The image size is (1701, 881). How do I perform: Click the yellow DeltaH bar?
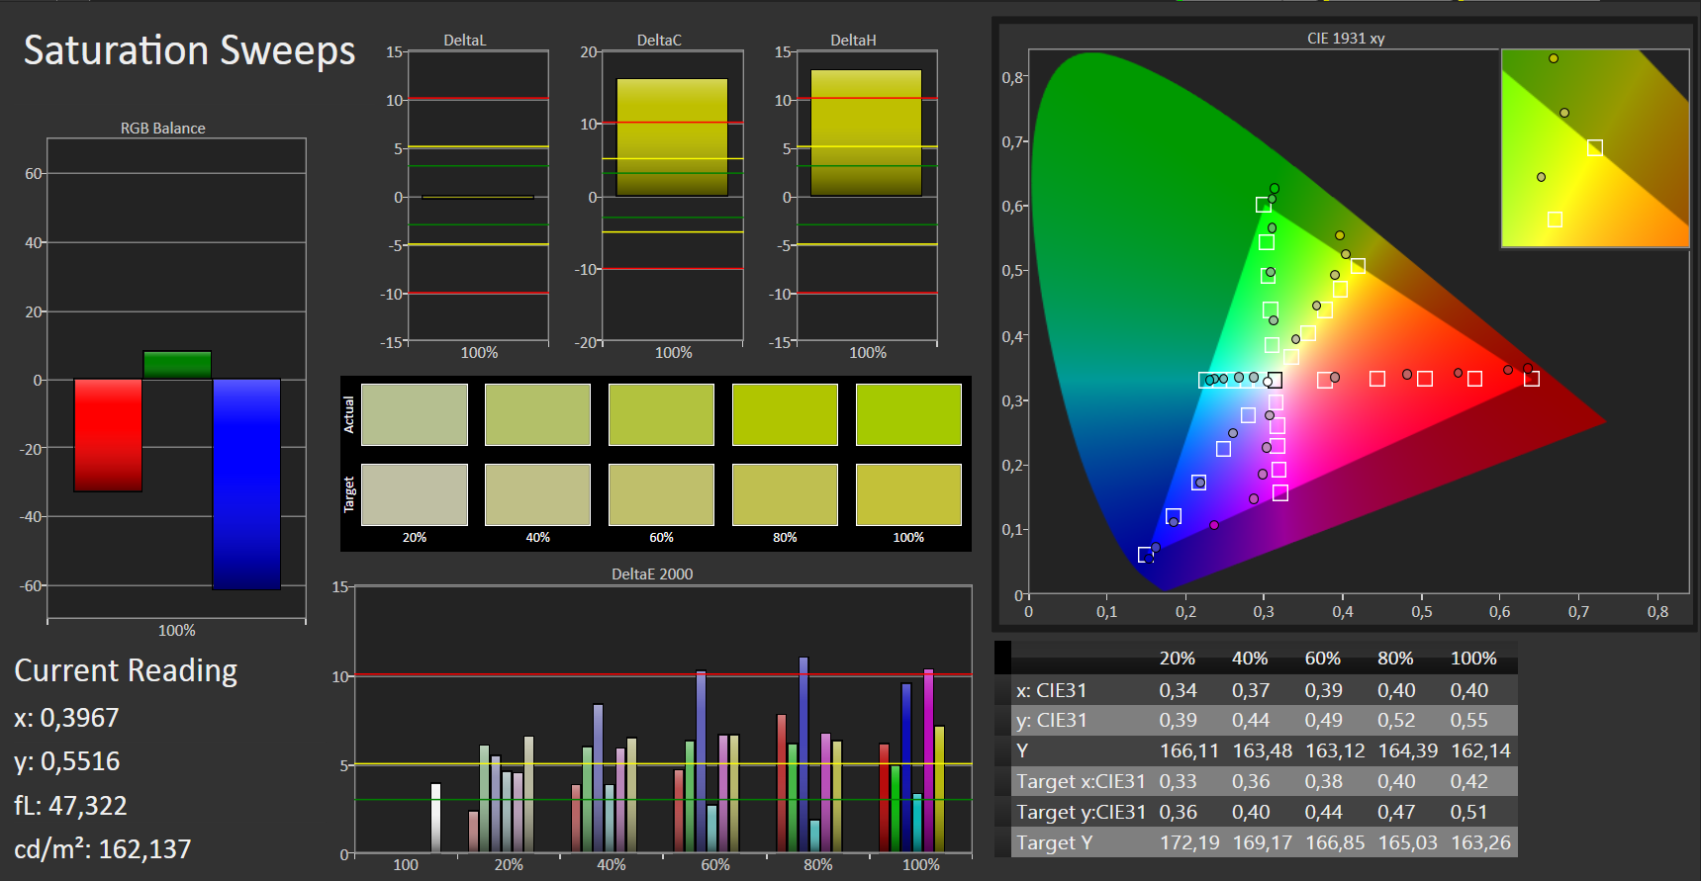[x=866, y=132]
